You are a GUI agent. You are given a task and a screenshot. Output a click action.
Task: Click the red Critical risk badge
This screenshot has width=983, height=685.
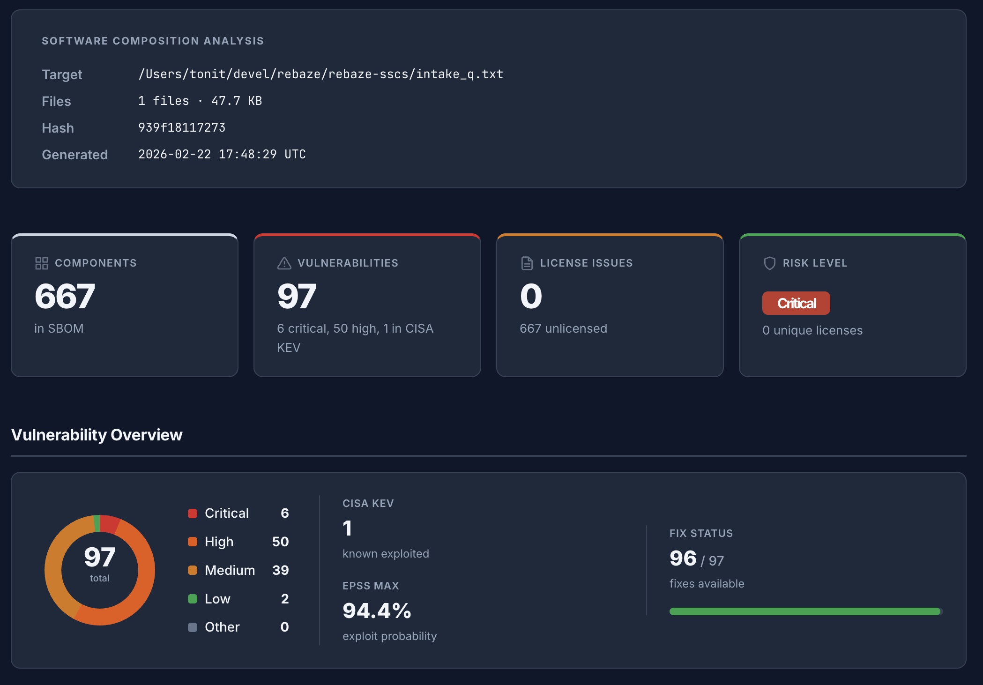(796, 303)
